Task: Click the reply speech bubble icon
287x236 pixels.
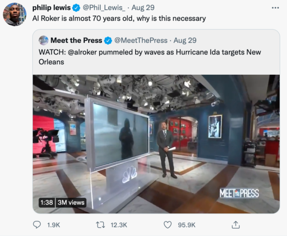Action: tap(37, 224)
